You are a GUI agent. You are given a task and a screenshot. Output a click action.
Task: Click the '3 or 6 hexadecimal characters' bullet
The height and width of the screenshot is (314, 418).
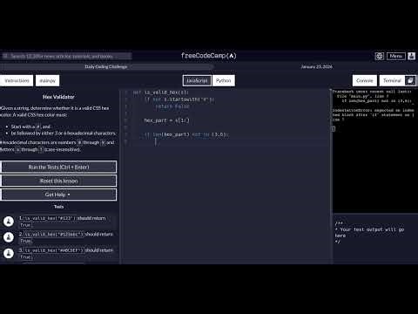(64, 133)
